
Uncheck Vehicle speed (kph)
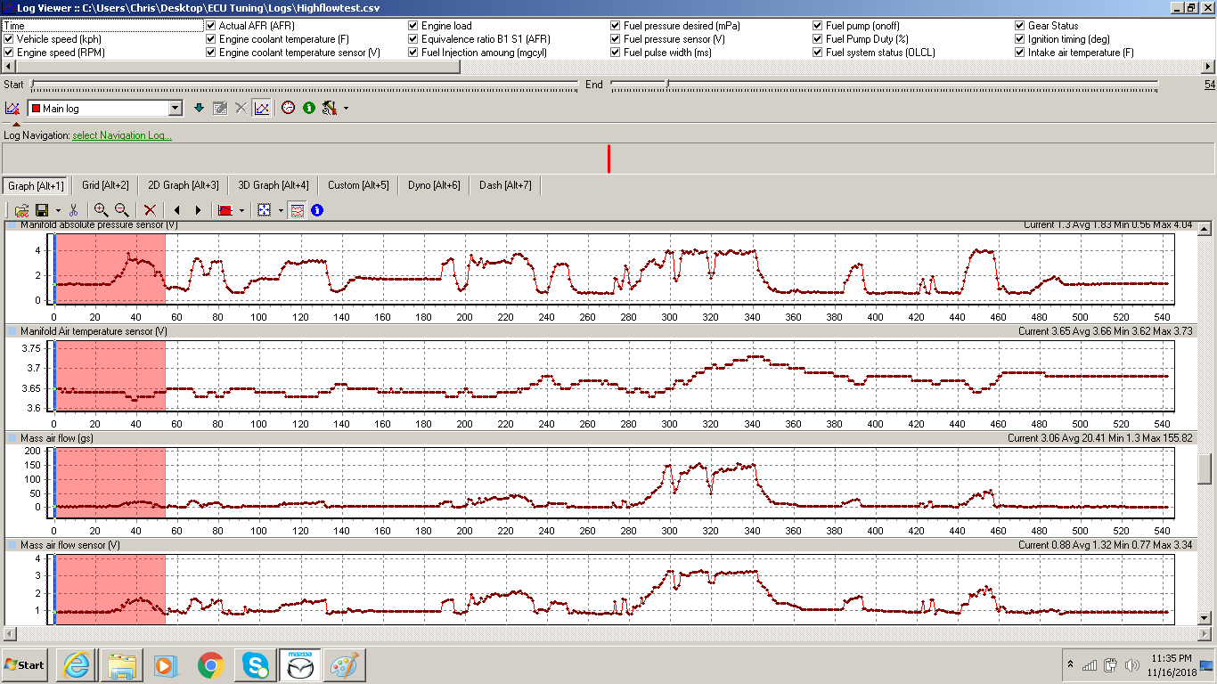click(x=9, y=39)
